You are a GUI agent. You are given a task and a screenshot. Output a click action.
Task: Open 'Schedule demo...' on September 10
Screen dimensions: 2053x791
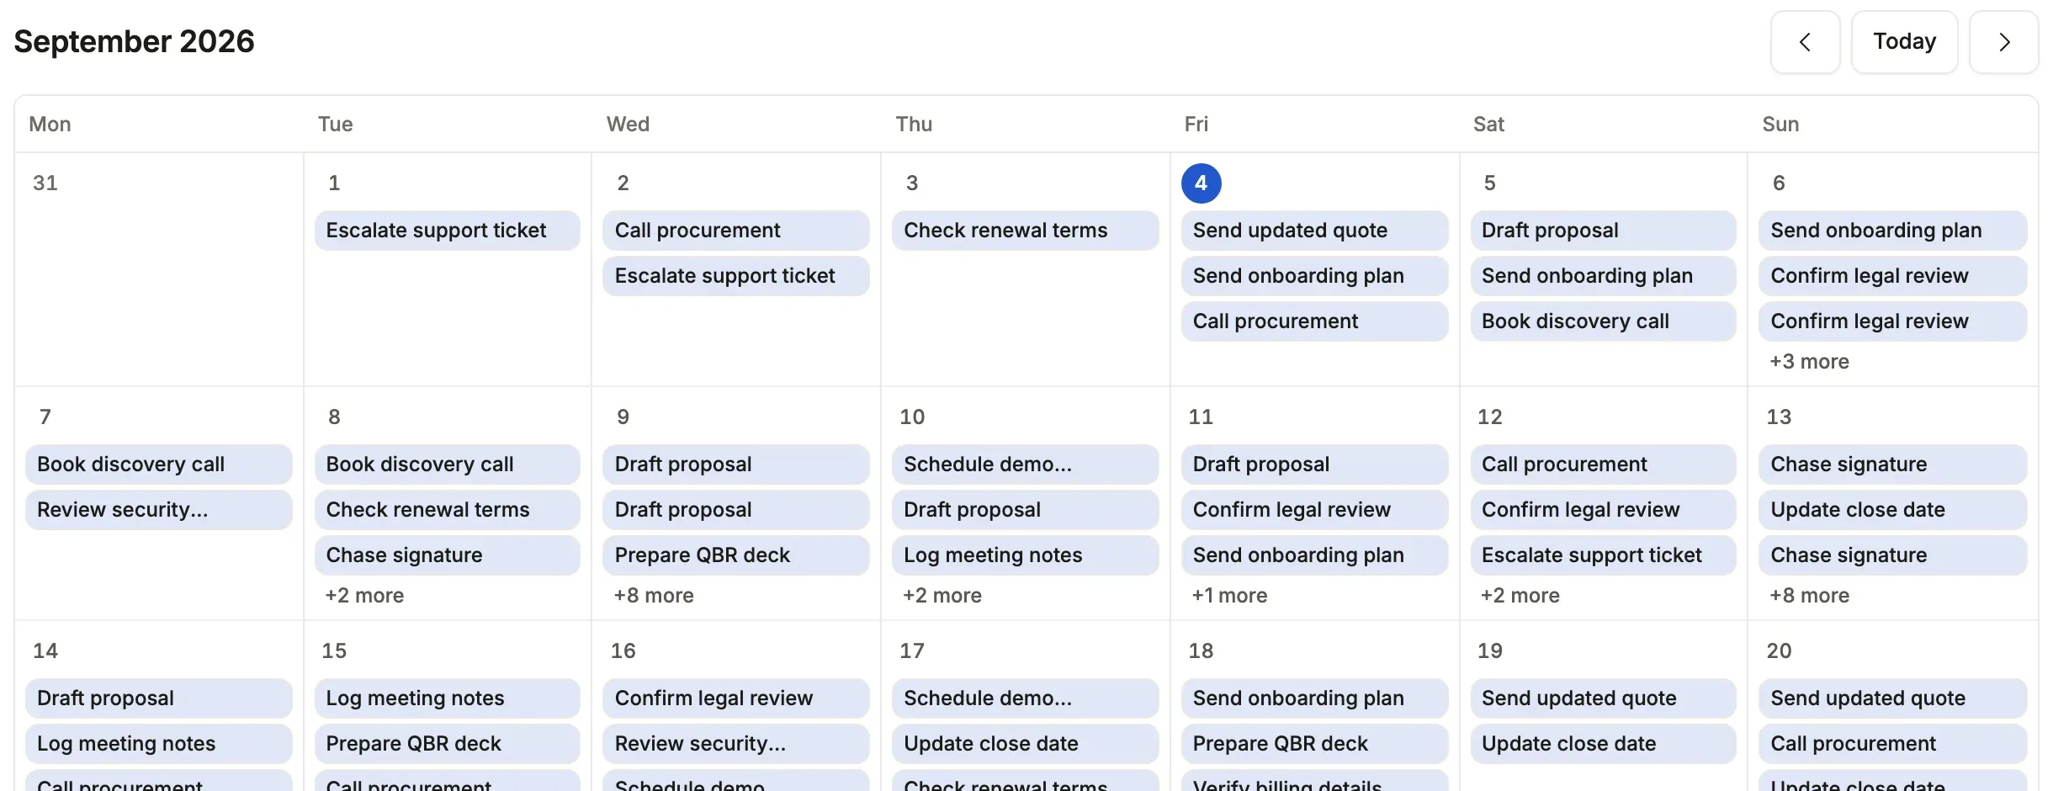pyautogui.click(x=1025, y=465)
